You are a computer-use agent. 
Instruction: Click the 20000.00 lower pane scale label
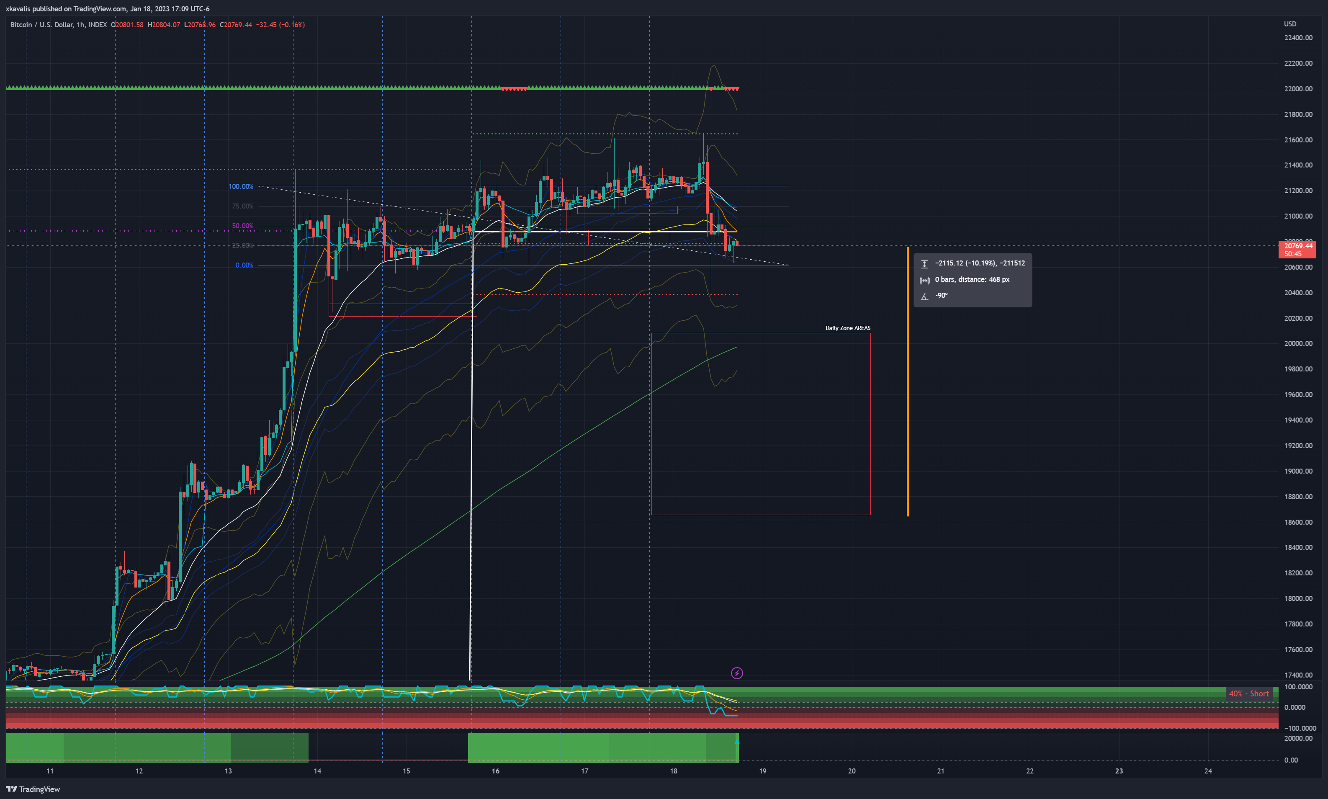[1298, 738]
